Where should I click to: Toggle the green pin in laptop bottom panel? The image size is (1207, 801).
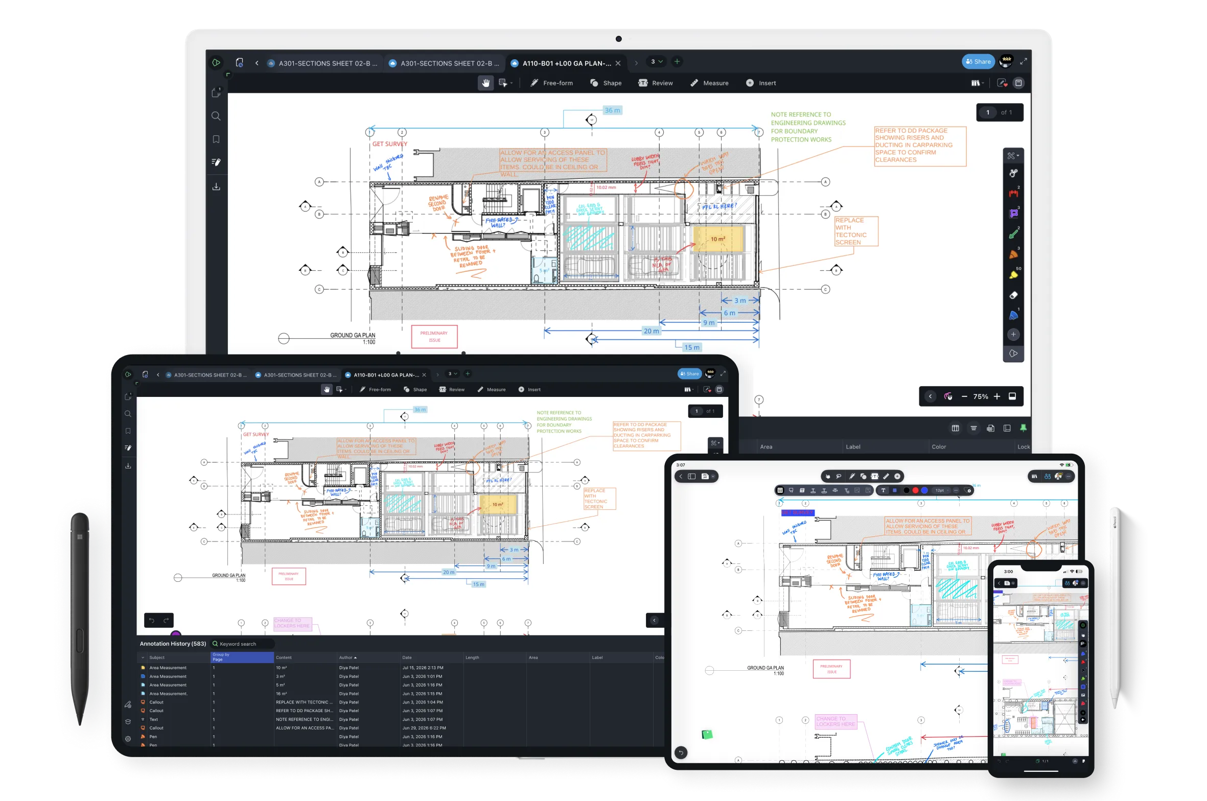pos(1023,428)
